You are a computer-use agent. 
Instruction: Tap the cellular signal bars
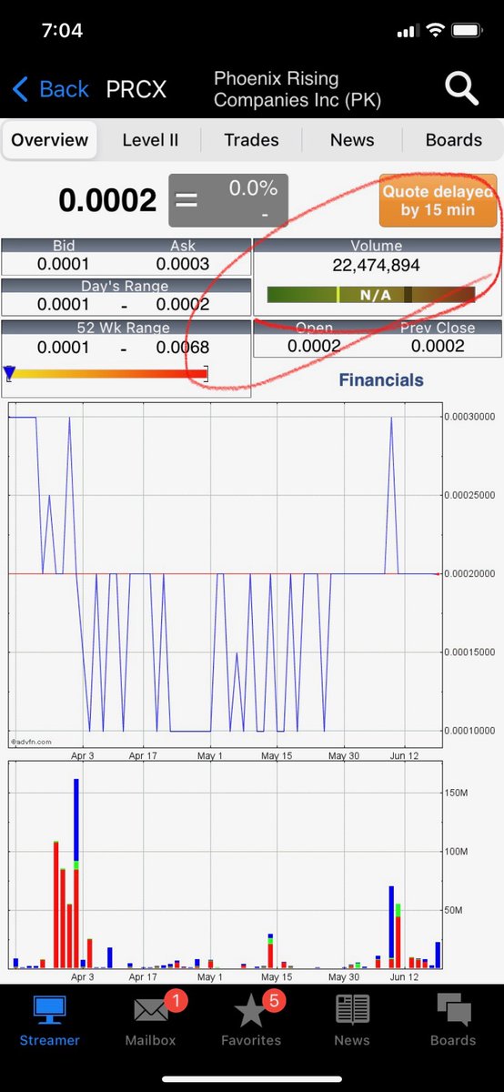[407, 32]
